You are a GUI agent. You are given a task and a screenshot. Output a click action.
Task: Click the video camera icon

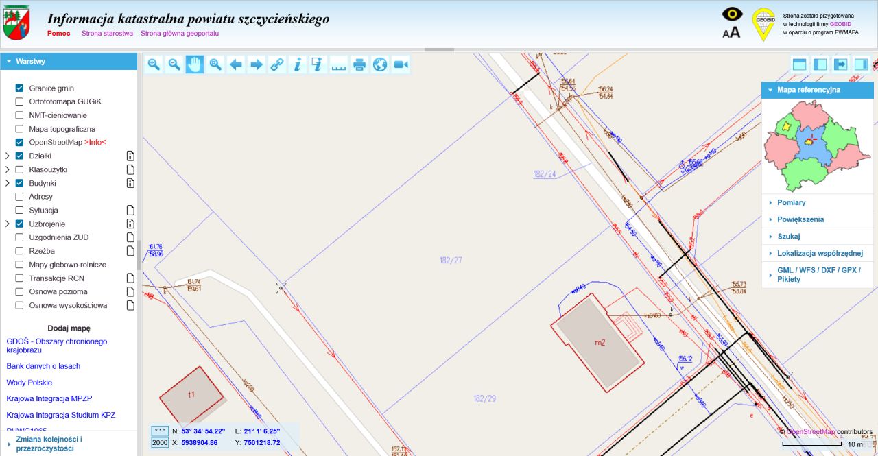click(401, 64)
